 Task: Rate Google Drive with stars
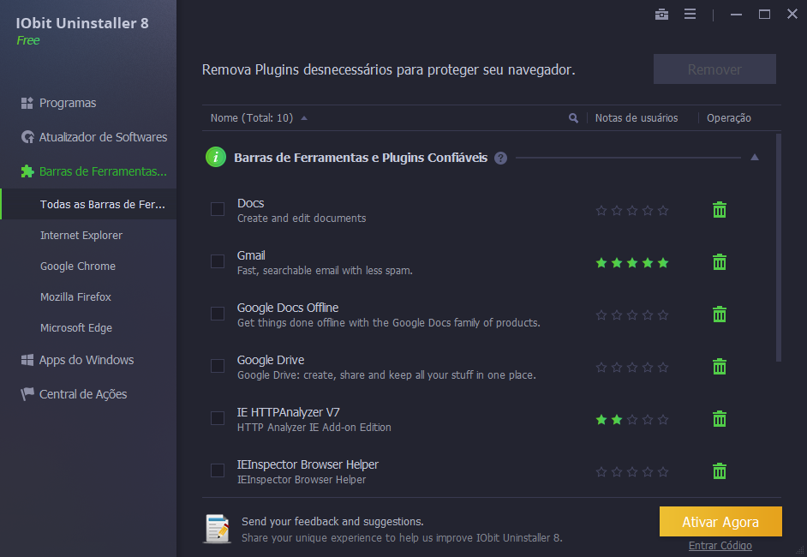pyautogui.click(x=632, y=368)
